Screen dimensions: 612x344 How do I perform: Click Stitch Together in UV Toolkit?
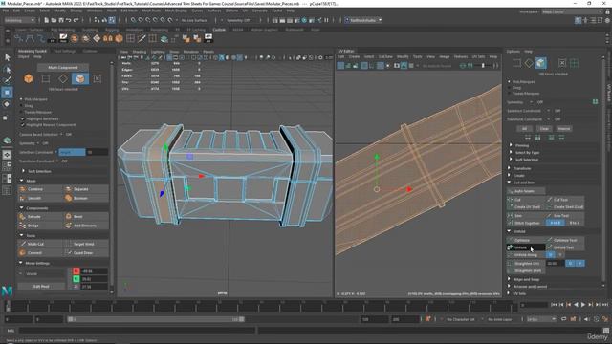tap(526, 223)
